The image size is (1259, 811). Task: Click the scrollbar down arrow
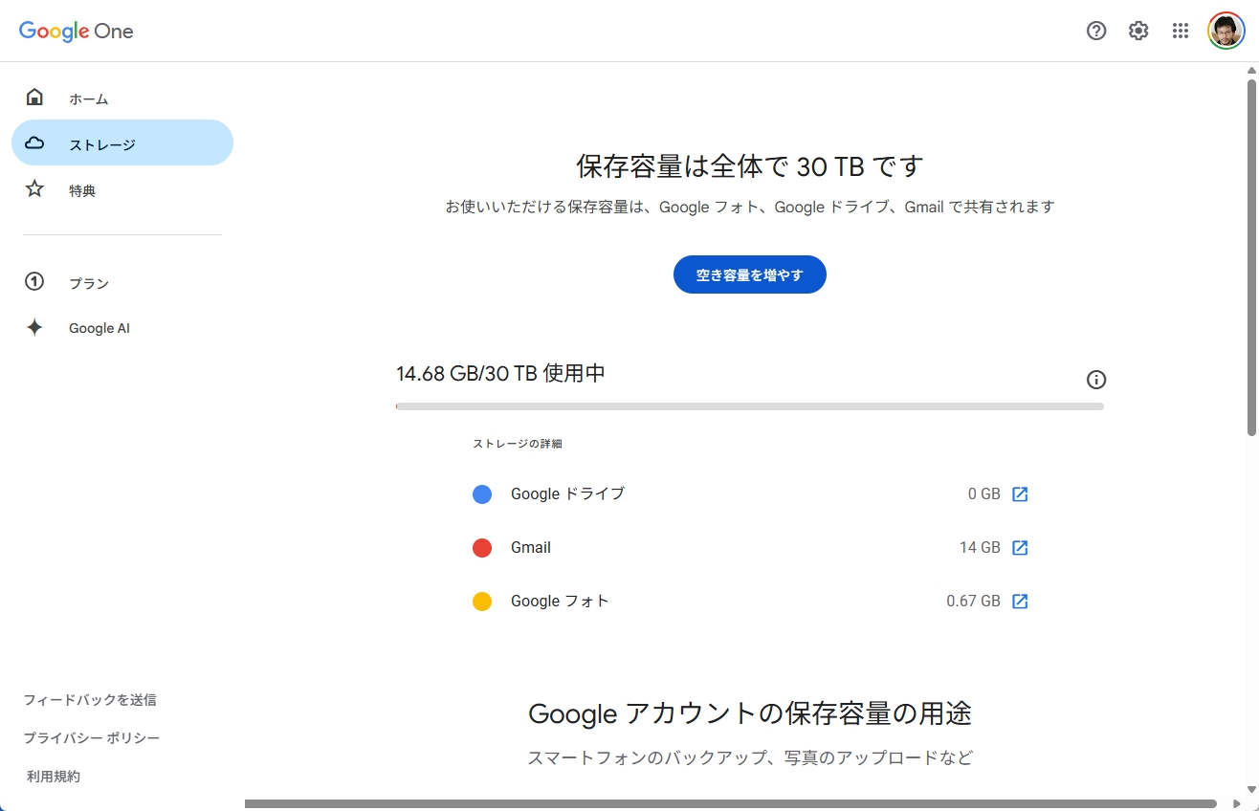coord(1251,790)
